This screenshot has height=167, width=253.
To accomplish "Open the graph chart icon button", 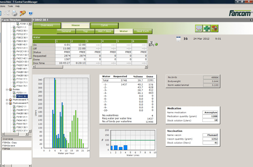I will tap(198, 28).
